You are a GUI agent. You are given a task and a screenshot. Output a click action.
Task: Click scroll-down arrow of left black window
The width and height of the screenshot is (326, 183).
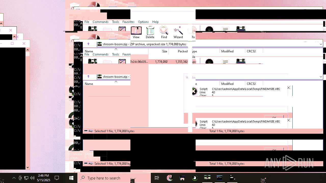click(28, 167)
